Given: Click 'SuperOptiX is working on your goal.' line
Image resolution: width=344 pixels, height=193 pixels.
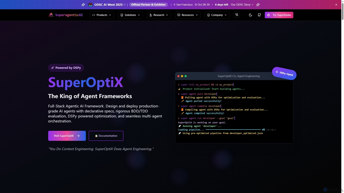Looking at the screenshot, I should (x=202, y=123).
